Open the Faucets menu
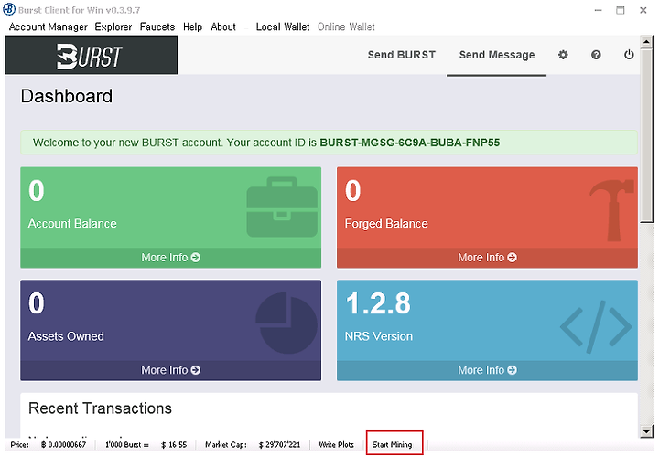Viewport: 659px width, 456px height. (x=157, y=27)
